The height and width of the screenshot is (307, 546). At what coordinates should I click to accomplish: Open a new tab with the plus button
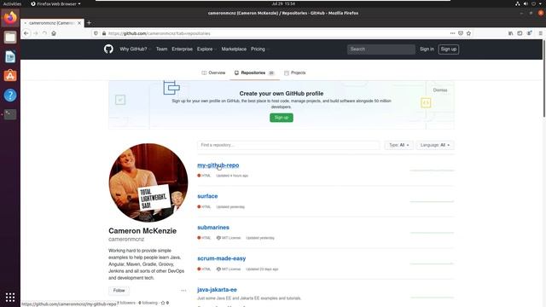pyautogui.click(x=89, y=23)
